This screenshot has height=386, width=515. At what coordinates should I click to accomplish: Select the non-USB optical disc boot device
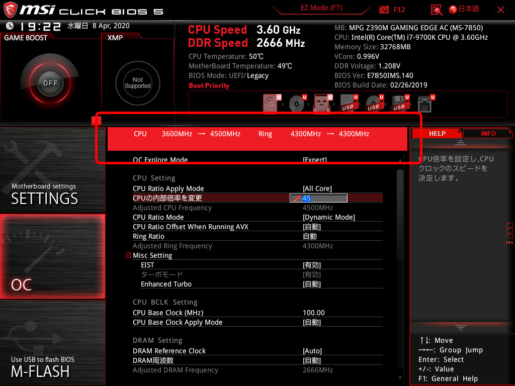(297, 104)
